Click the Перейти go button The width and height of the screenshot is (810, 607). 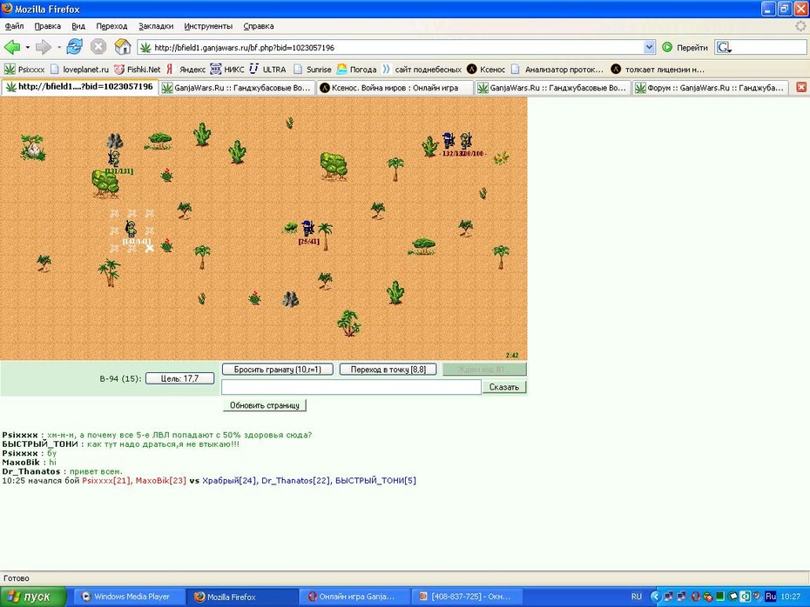[685, 48]
